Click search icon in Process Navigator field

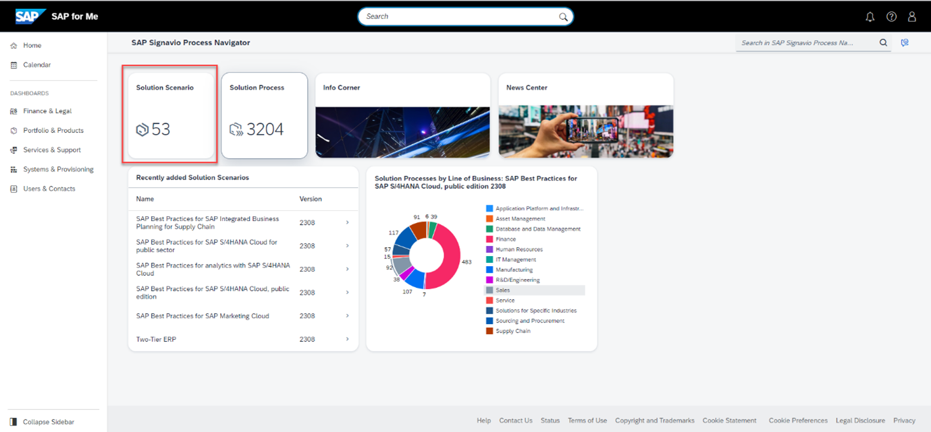click(883, 43)
